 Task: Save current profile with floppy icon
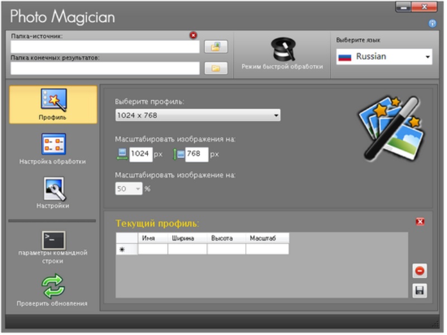coord(419,290)
